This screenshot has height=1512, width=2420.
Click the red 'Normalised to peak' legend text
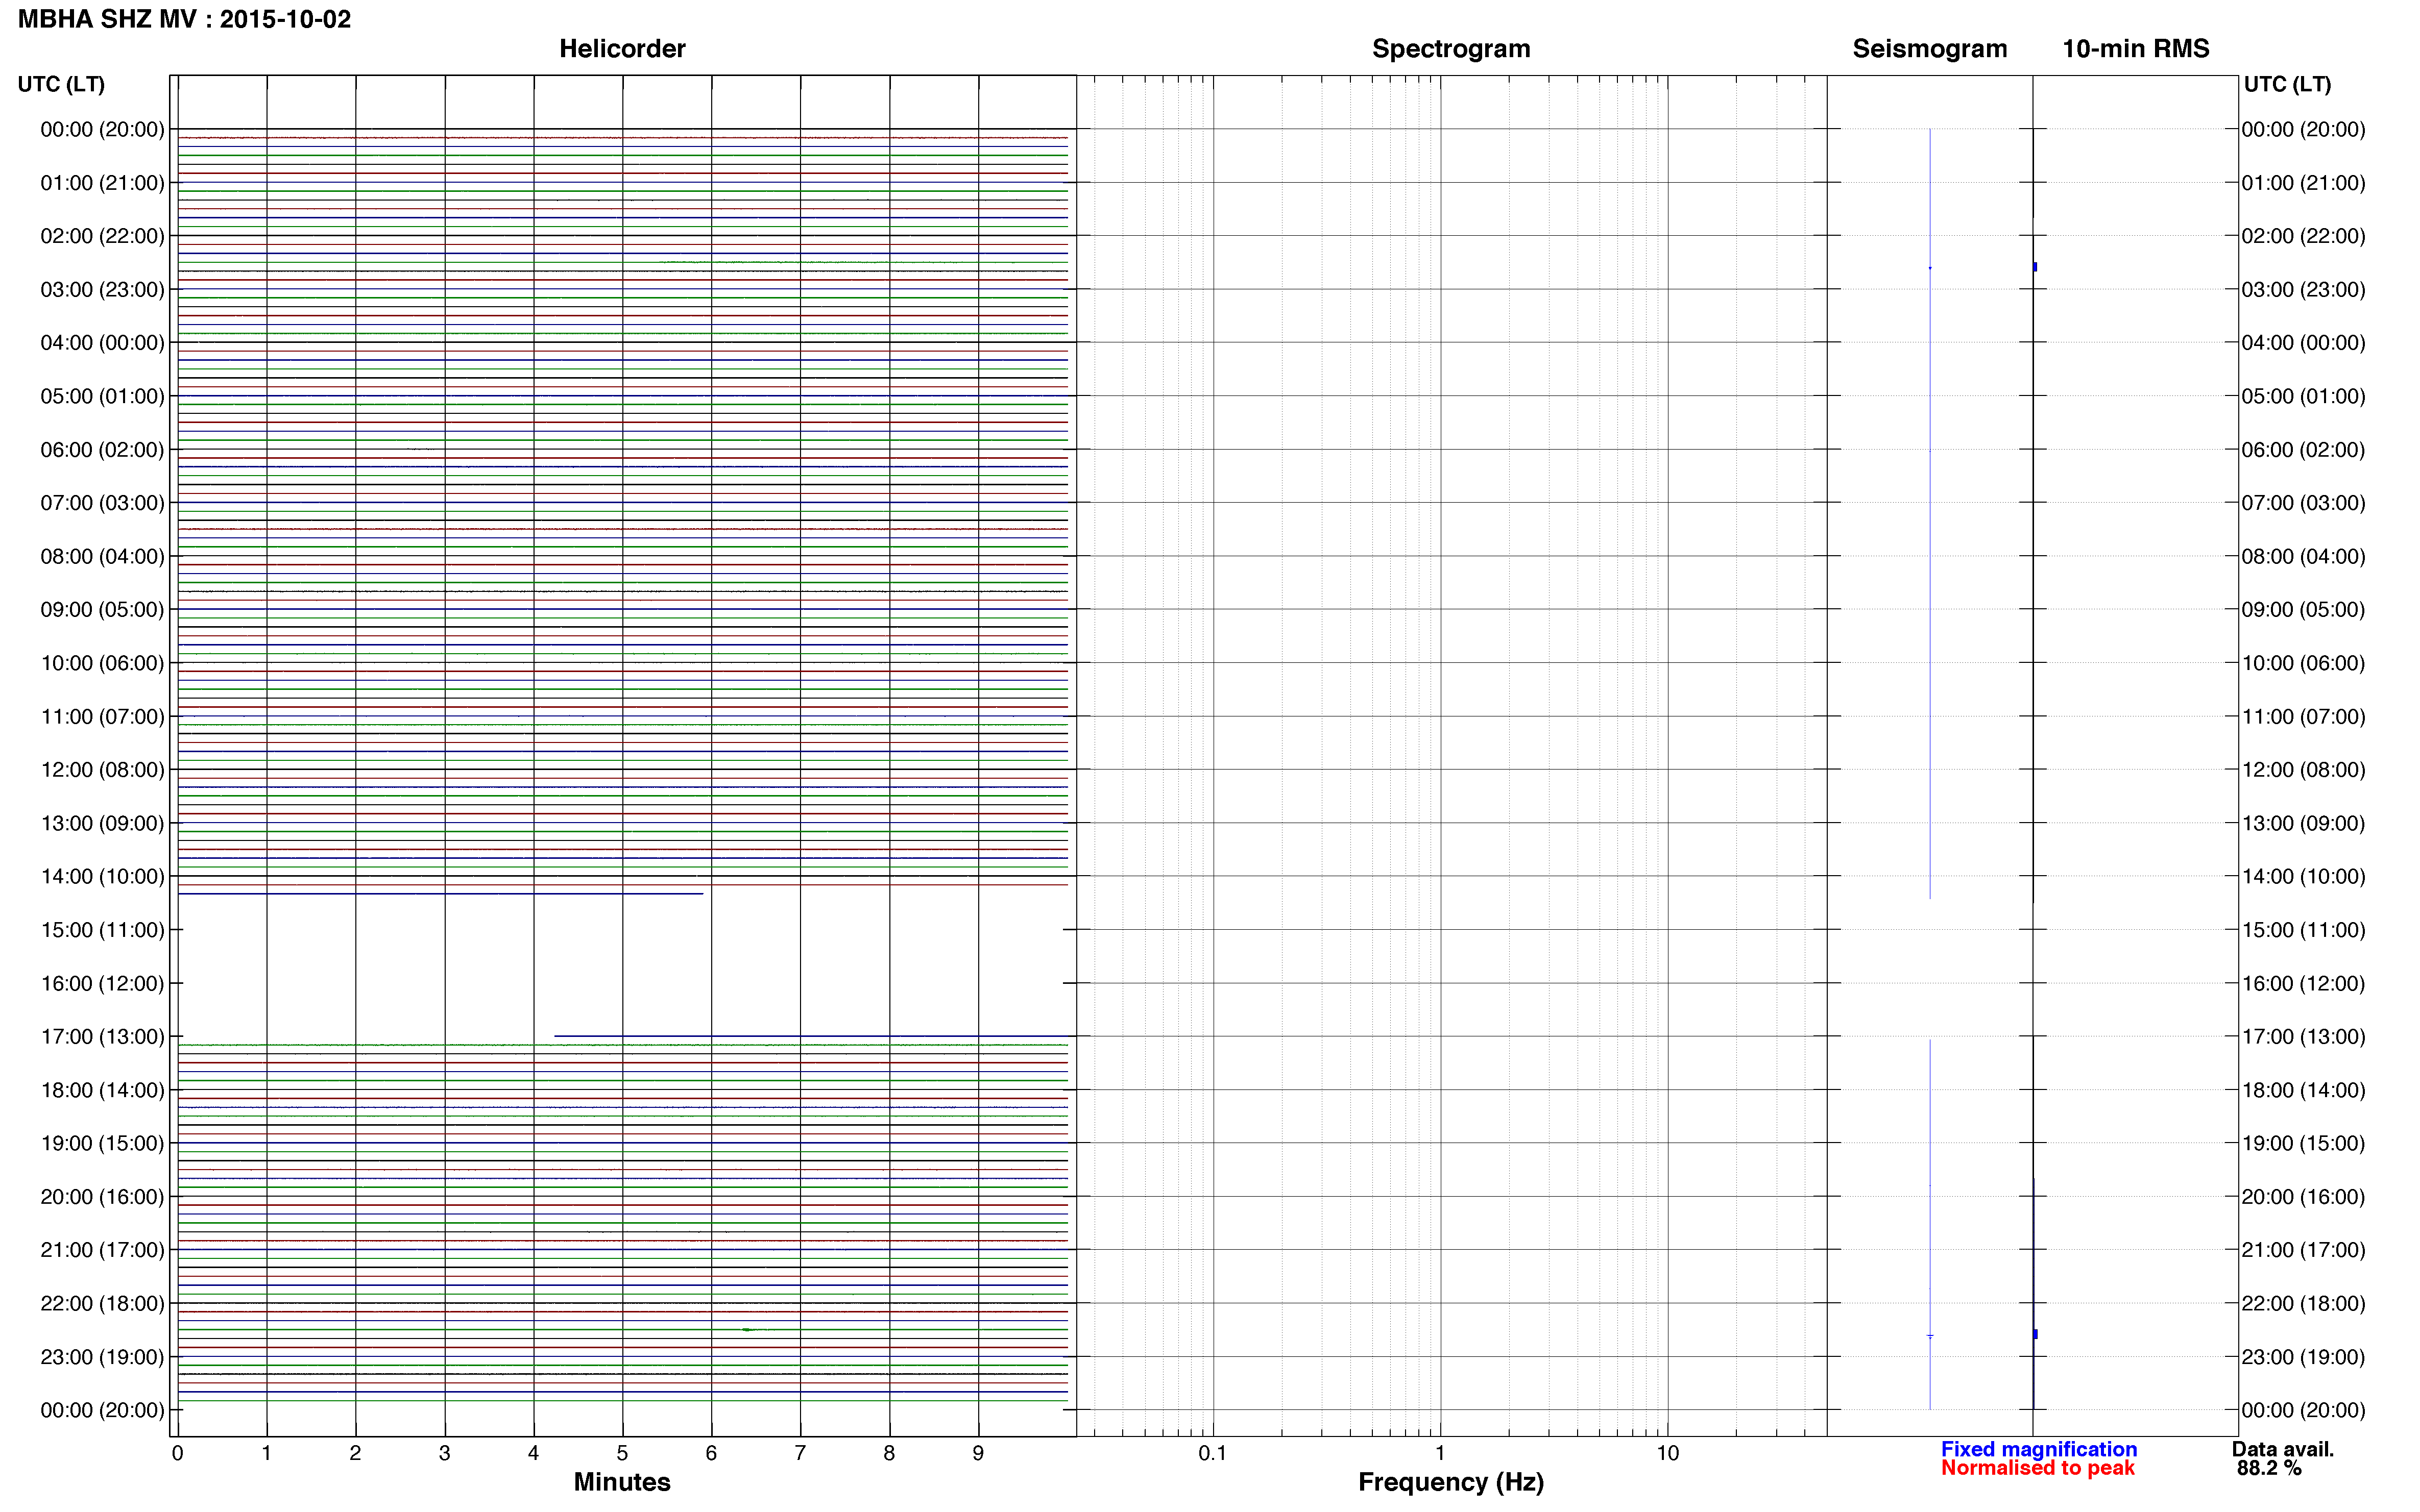click(x=2038, y=1468)
